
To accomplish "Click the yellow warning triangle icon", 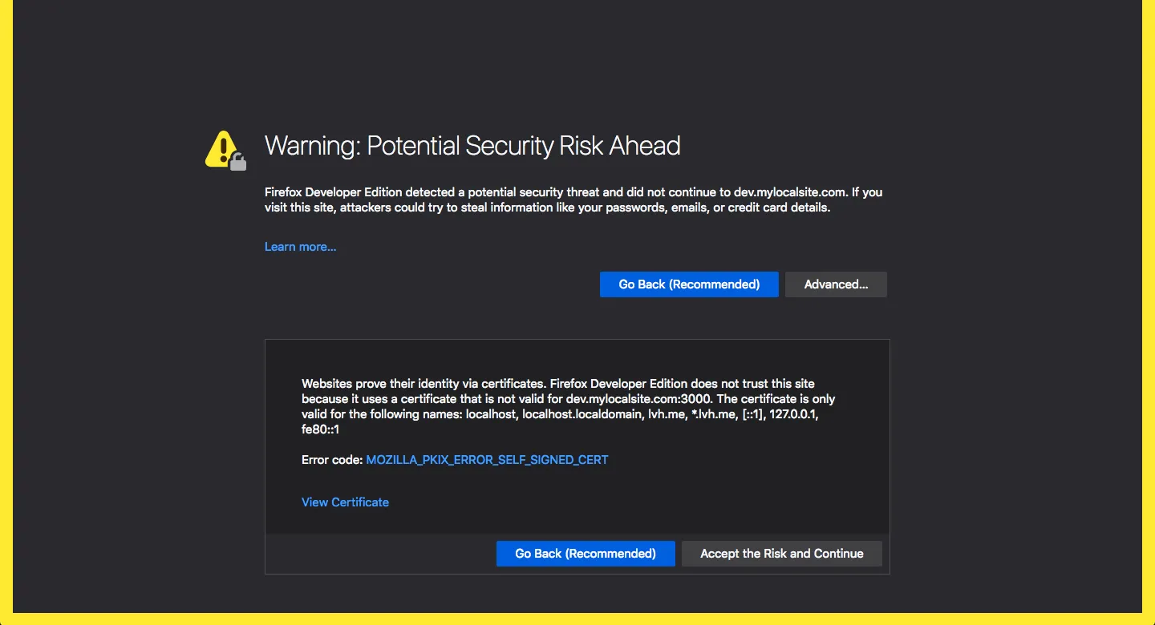I will click(220, 147).
